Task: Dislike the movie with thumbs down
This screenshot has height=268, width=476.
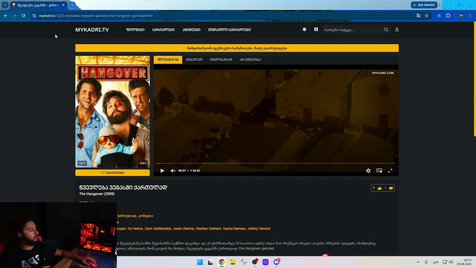Action: pyautogui.click(x=391, y=188)
